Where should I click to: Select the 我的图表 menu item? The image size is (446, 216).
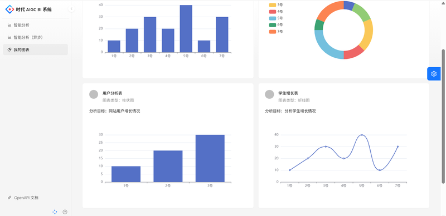(x=35, y=49)
